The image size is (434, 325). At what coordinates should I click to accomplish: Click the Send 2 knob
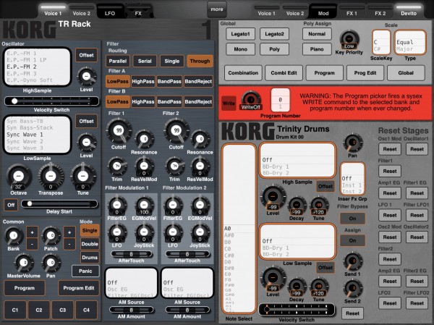pos(352,288)
